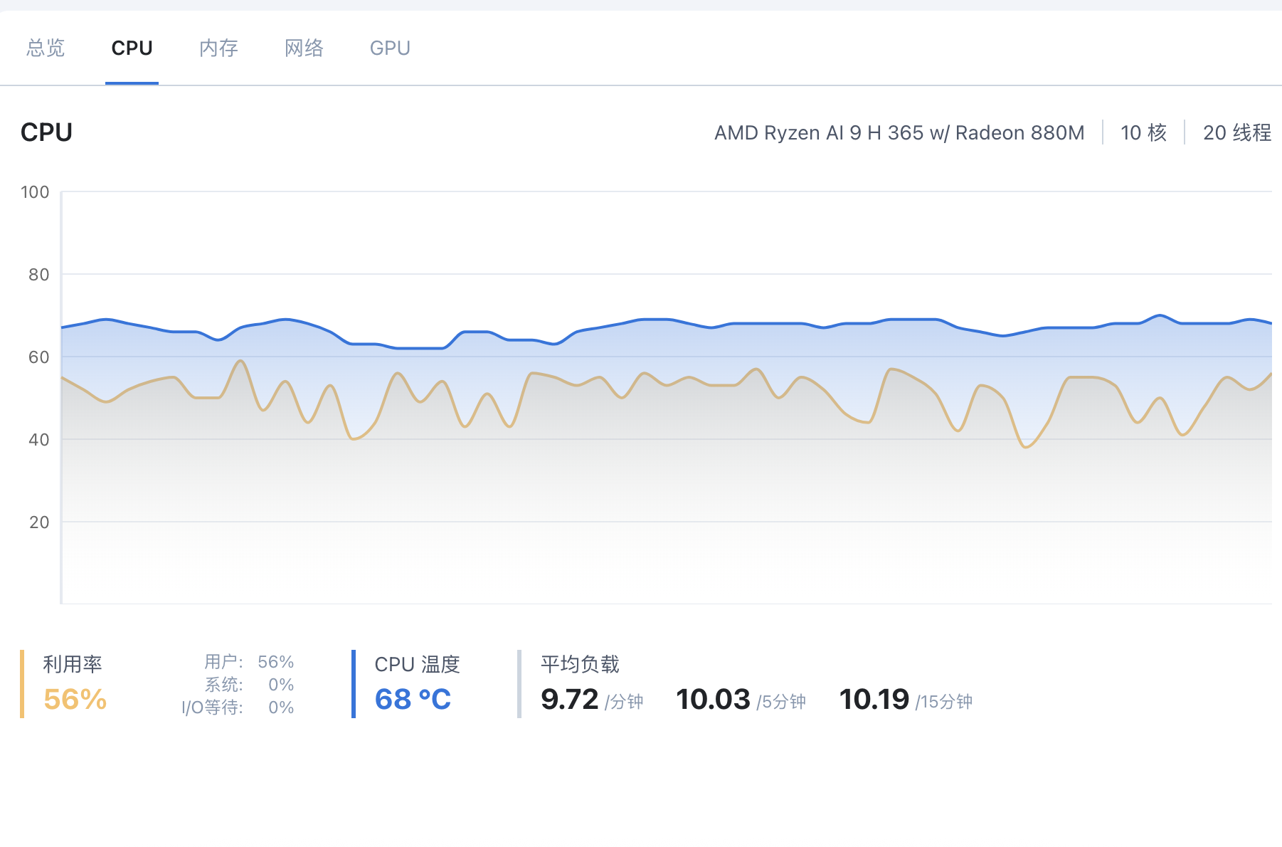This screenshot has height=847, width=1282.
Task: Click the I/O等待 0% row
Action: point(238,707)
